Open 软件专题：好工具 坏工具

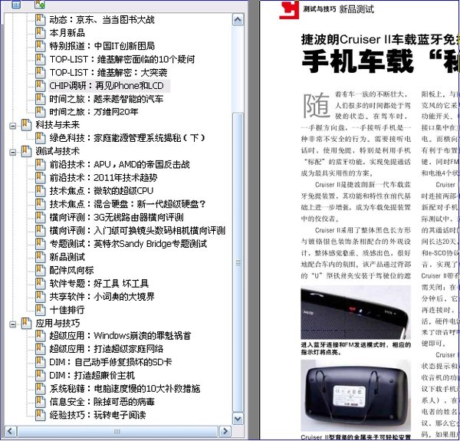99,284
